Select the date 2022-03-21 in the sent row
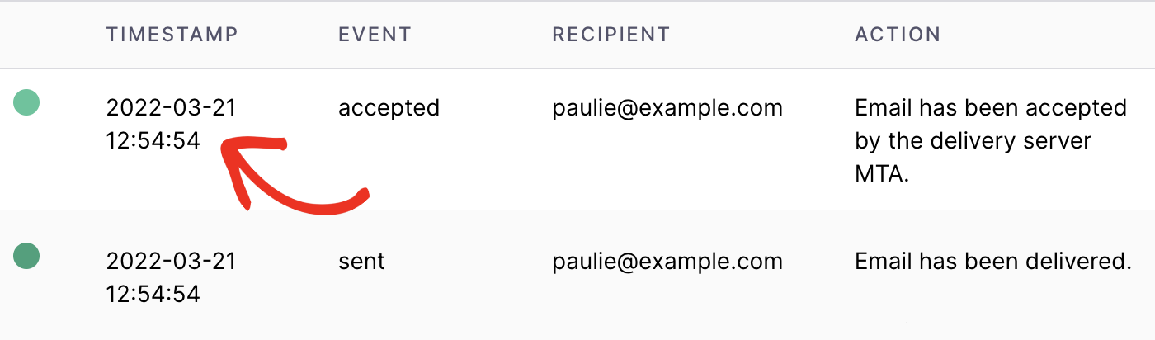The image size is (1155, 340). 172,262
